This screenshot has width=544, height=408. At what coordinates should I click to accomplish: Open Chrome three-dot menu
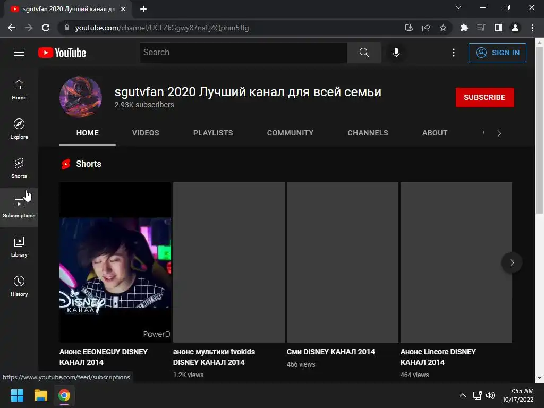click(532, 28)
